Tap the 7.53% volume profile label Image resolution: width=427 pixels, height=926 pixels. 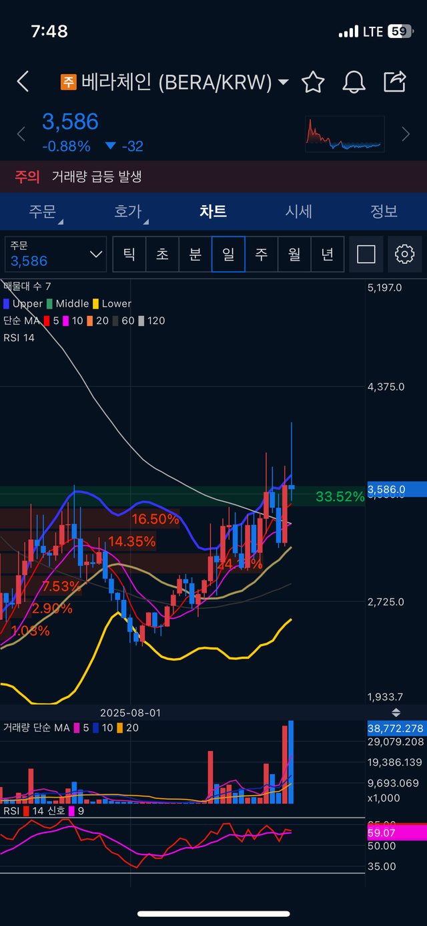[x=61, y=587]
